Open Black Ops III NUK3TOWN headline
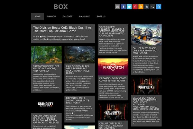Screen dimensions: 193x129 coord(145,51)
